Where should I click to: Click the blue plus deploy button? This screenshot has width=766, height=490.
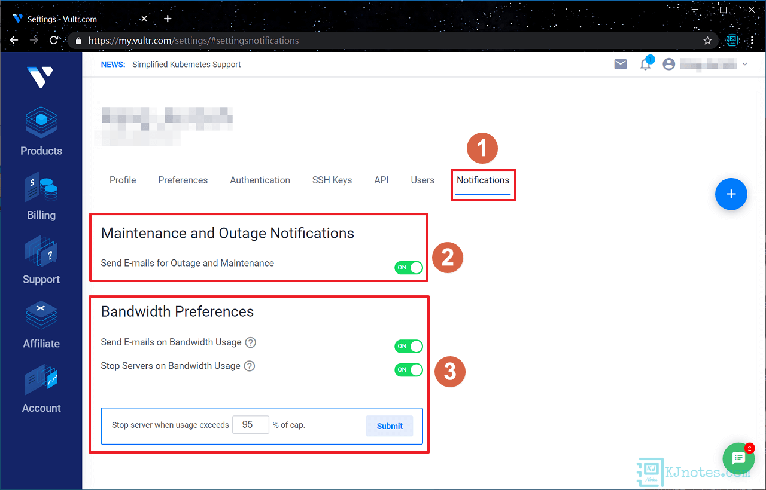pos(731,194)
